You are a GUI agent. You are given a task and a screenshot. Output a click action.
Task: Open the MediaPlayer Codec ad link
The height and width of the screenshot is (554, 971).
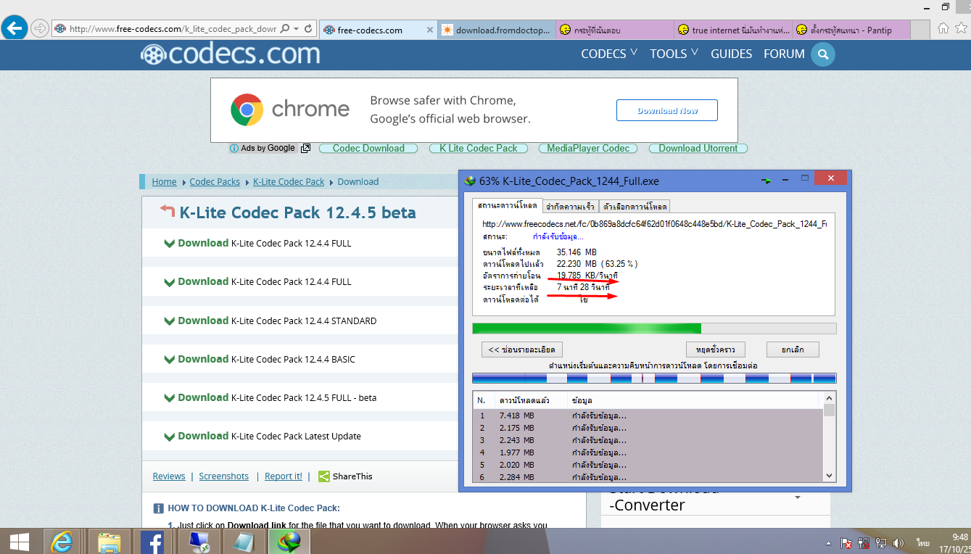point(588,148)
